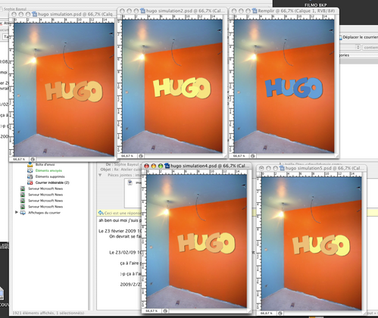Click the reply arrow icon in yellow banner

(x=101, y=213)
